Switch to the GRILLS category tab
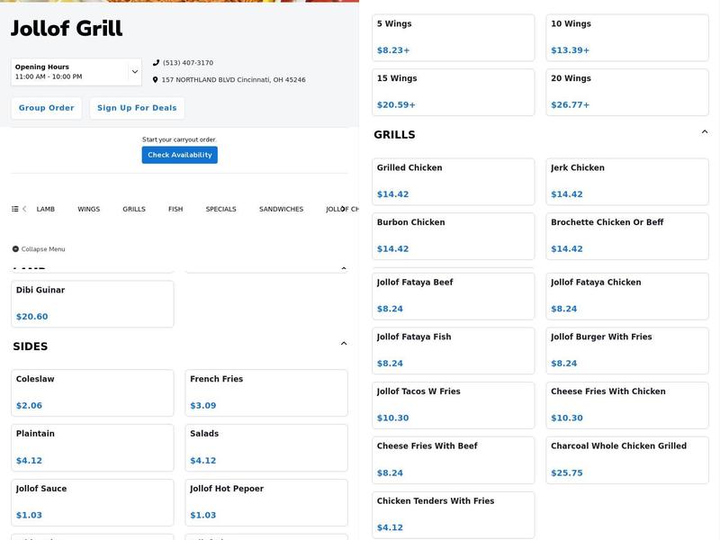Viewport: 720px width, 540px height. click(x=134, y=209)
